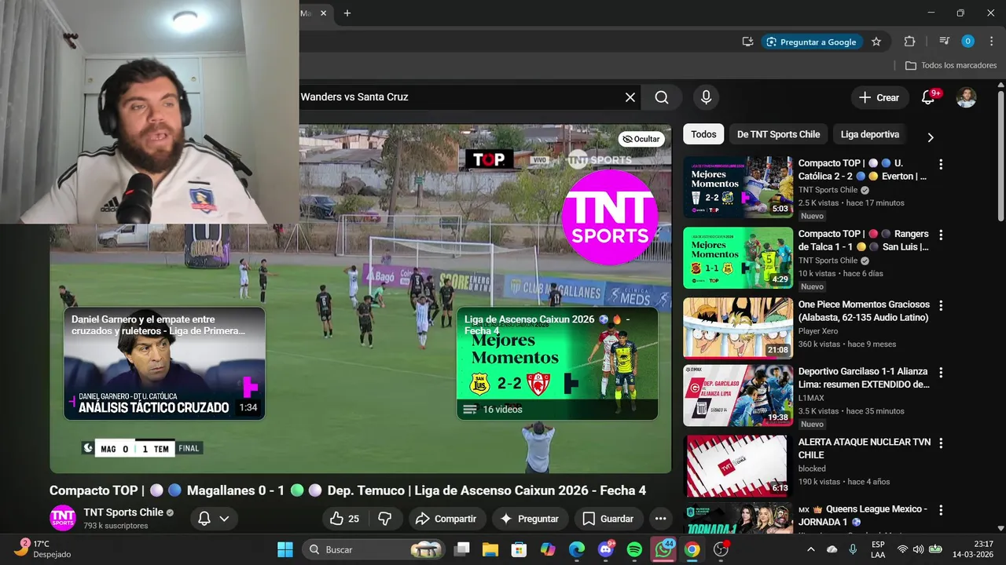Screen dimensions: 1006x565
Task: Open the subscription notification bell dropdown
Action: [214, 519]
